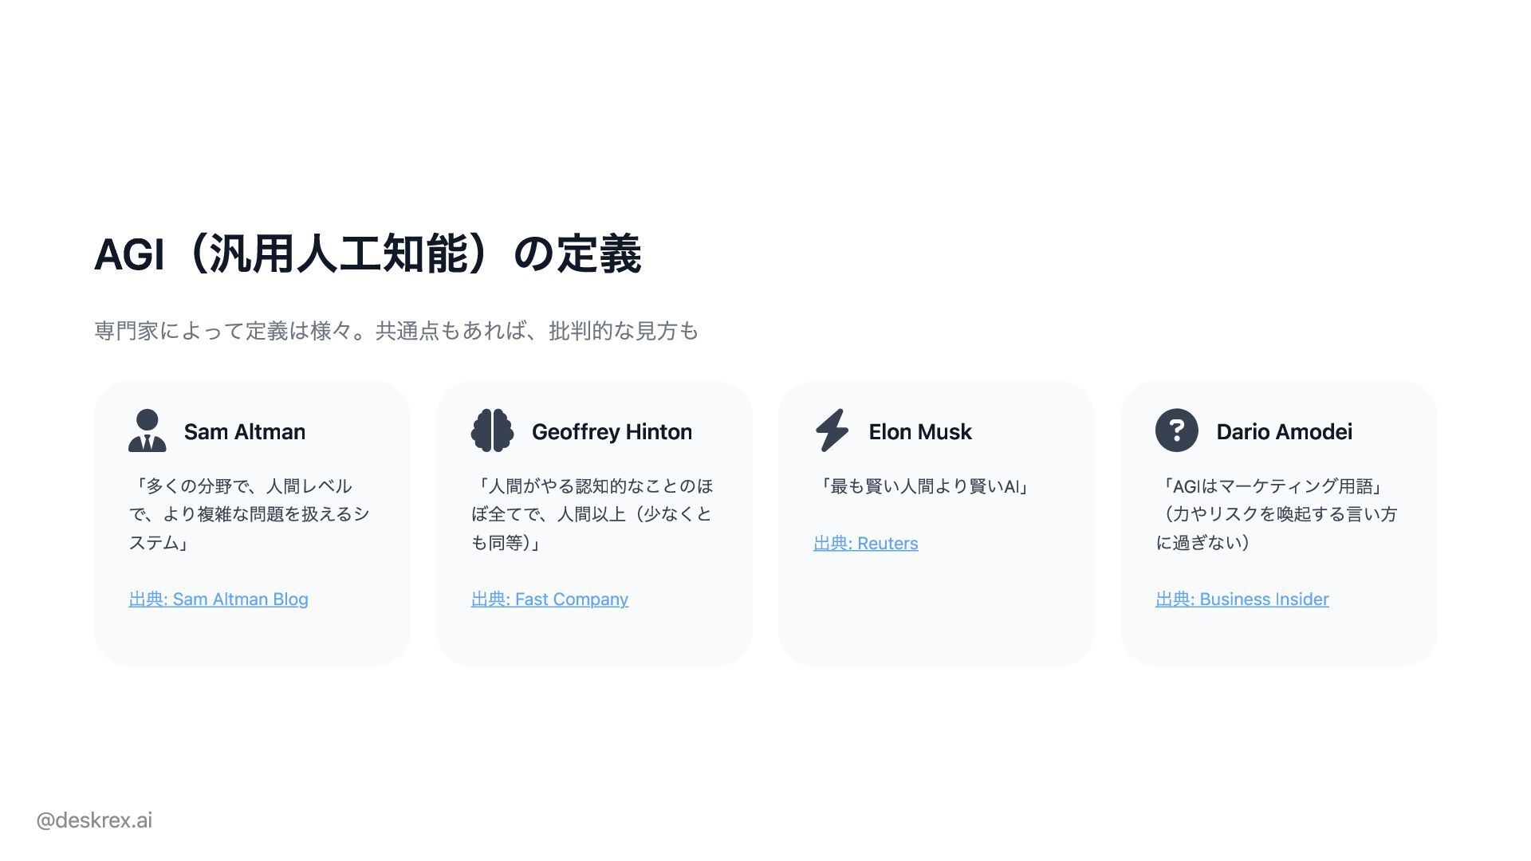Select the Geoffrey Hinton card title

(x=612, y=432)
